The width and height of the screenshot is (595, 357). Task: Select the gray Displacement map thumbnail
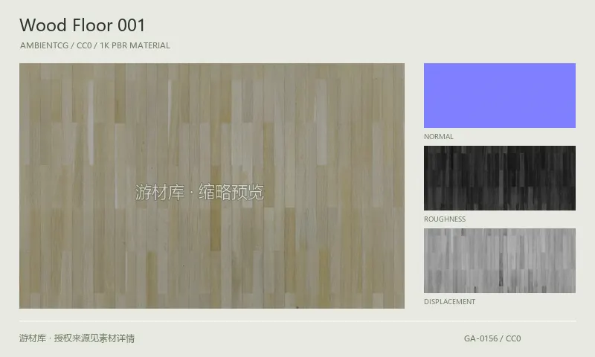(499, 260)
